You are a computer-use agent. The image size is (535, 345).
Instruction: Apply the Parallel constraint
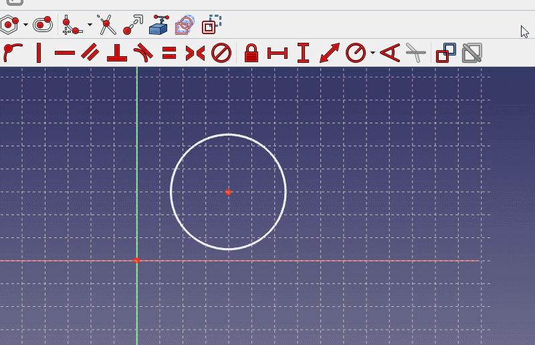90,52
